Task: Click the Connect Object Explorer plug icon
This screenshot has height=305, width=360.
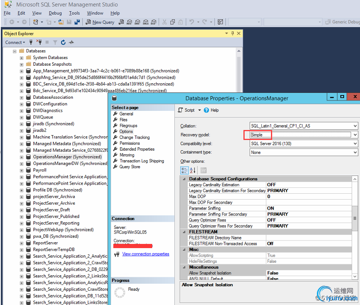Action: pyautogui.click(x=31, y=42)
